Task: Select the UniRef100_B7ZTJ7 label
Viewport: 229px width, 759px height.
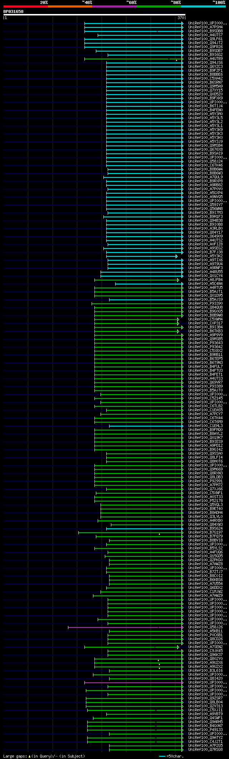Action: (x=205, y=572)
